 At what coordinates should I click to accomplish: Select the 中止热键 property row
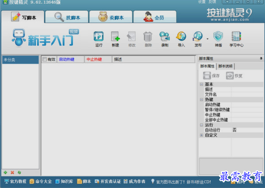[234, 115]
